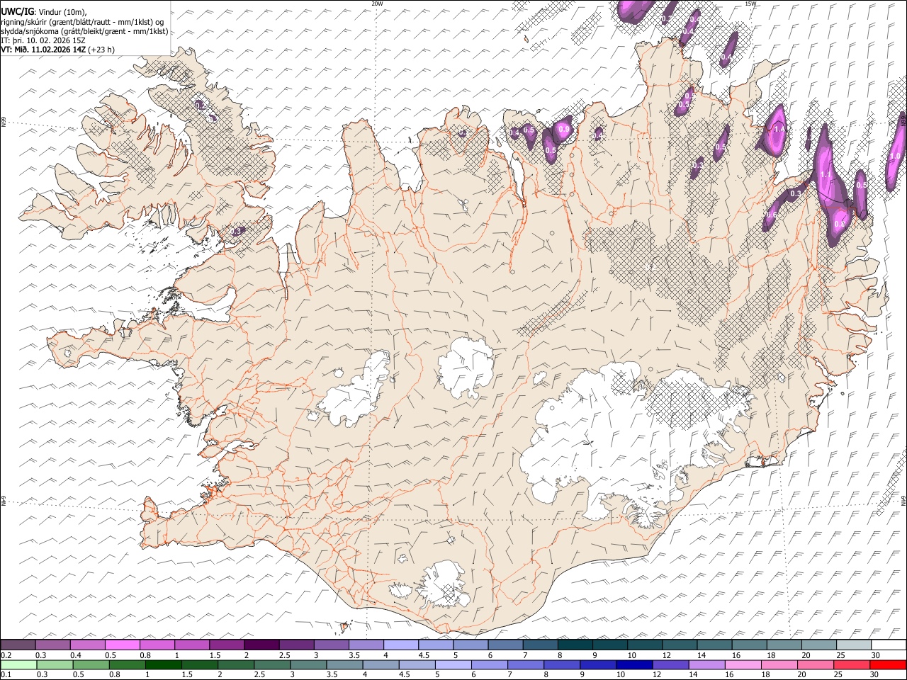Click the '20W' longitude label
The image size is (907, 680).
(x=377, y=4)
